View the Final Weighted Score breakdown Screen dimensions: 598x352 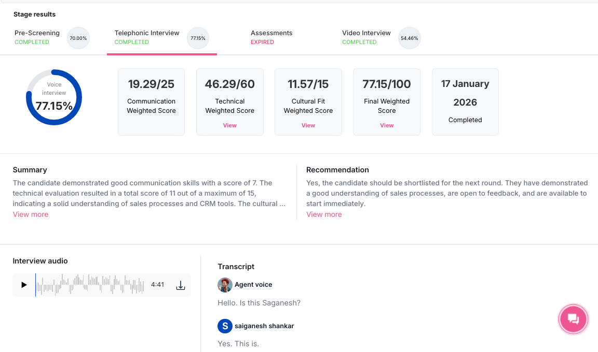tap(387, 125)
